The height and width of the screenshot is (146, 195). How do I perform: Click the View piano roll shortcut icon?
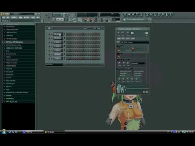coord(133,15)
